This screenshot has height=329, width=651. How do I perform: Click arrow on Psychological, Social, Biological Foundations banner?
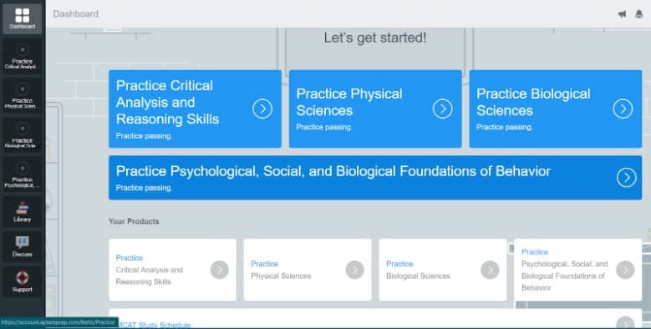(627, 178)
